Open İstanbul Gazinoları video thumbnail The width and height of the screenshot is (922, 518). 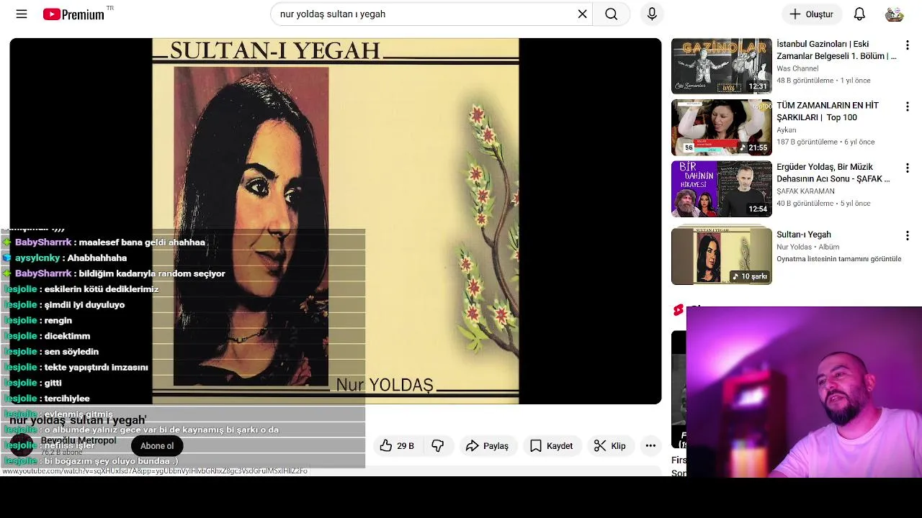(x=722, y=66)
